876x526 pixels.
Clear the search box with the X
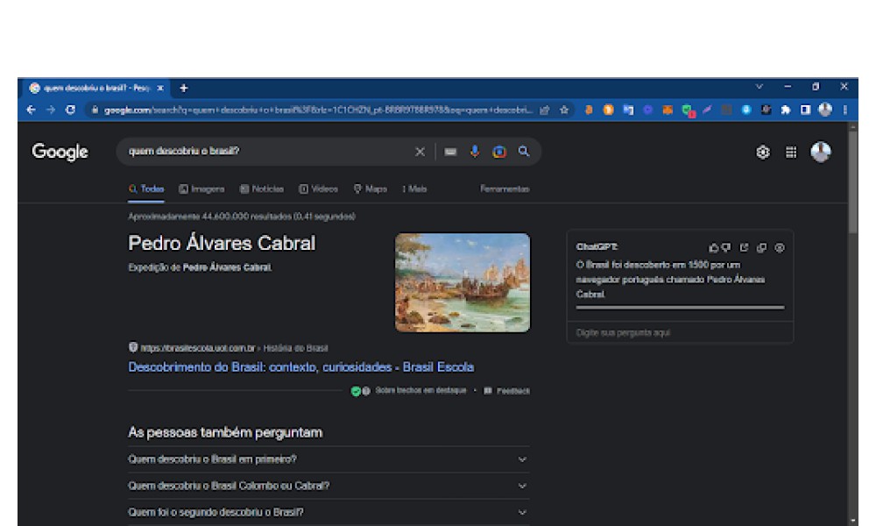420,152
